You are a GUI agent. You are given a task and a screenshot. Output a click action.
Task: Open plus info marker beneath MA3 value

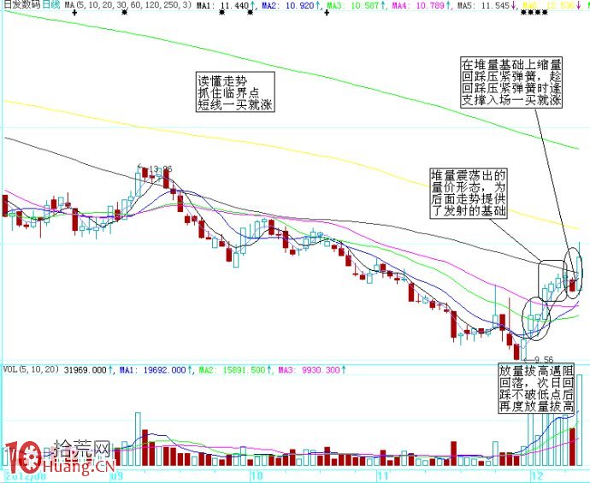[327, 13]
